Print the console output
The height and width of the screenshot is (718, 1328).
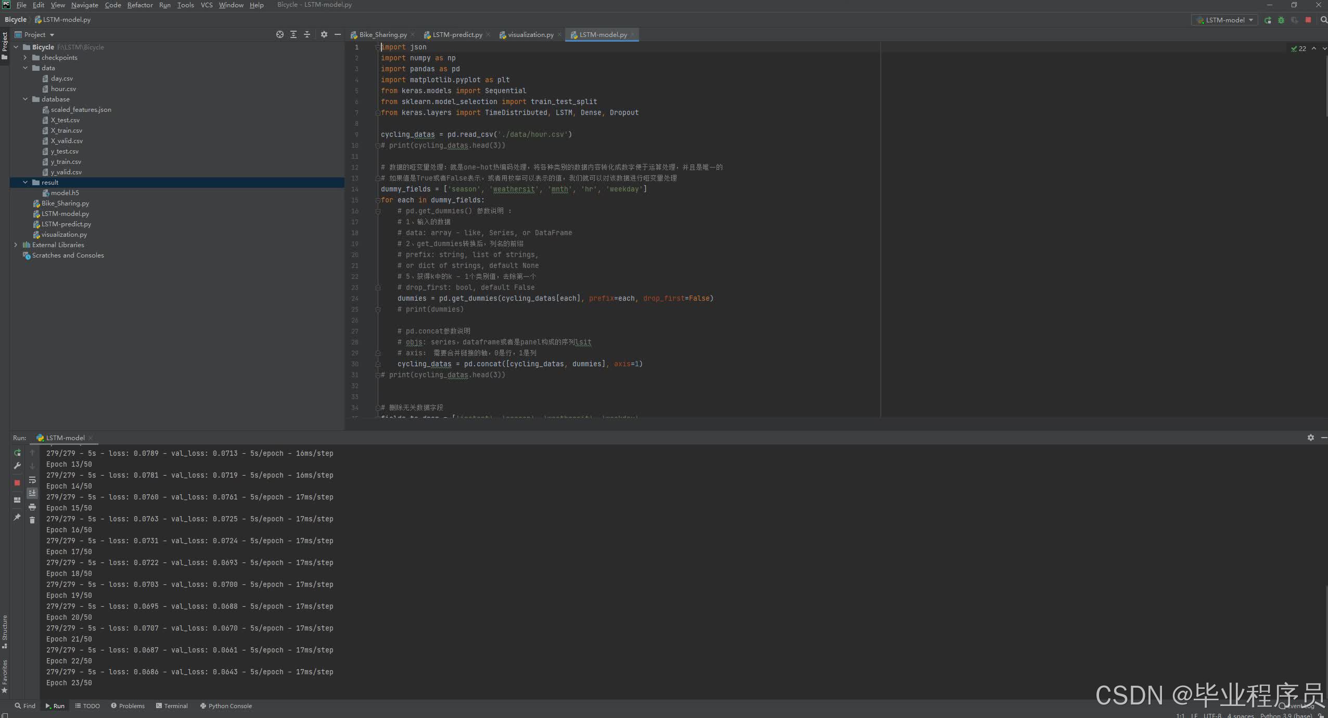32,507
